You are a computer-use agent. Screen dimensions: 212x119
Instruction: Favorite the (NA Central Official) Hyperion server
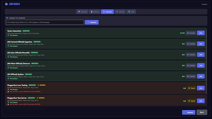tap(191, 44)
